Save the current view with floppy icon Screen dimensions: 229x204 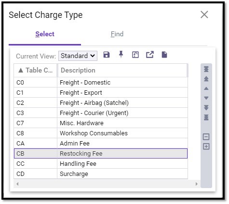coord(107,55)
